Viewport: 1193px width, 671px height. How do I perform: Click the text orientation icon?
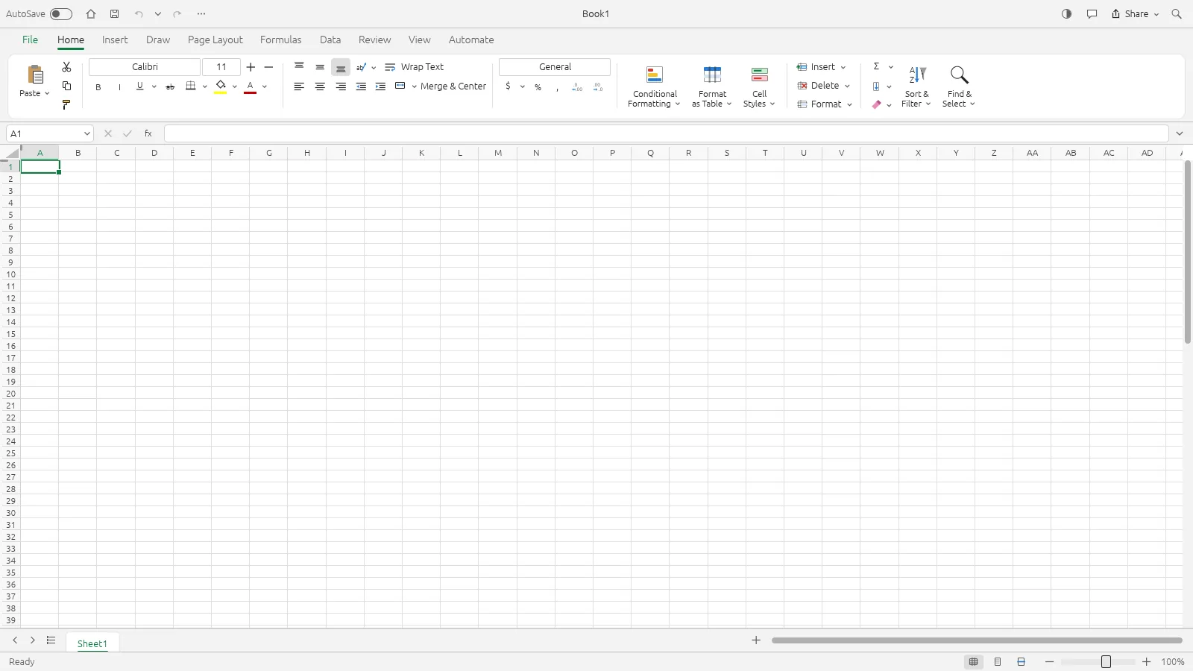click(361, 67)
